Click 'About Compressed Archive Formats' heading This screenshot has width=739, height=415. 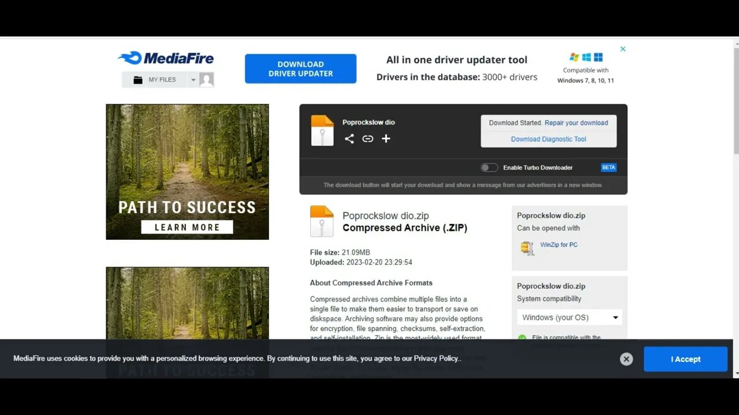click(x=371, y=283)
